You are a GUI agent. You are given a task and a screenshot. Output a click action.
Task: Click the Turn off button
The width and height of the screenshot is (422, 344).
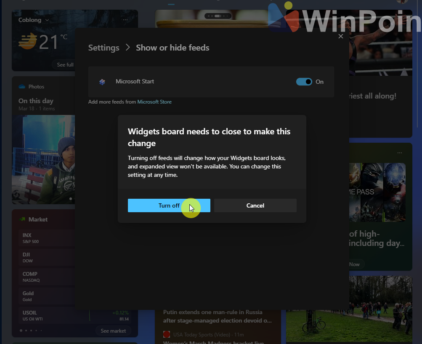[x=169, y=205]
